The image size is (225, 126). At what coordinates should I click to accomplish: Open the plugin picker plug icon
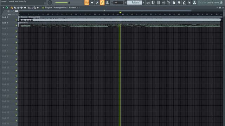click(179, 2)
